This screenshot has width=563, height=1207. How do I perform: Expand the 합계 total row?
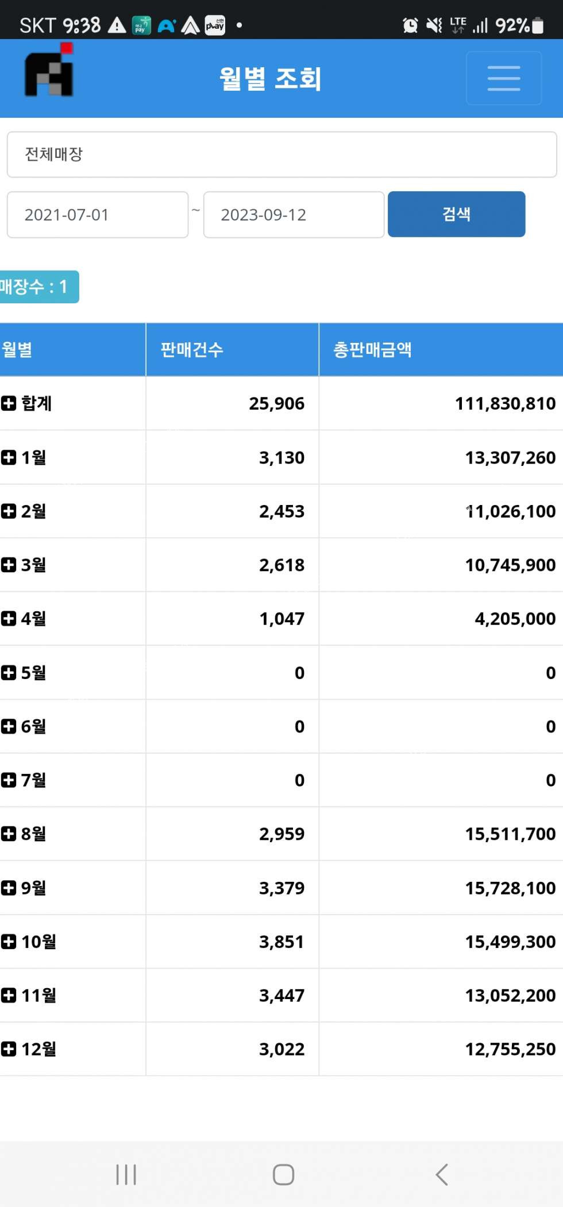click(9, 403)
